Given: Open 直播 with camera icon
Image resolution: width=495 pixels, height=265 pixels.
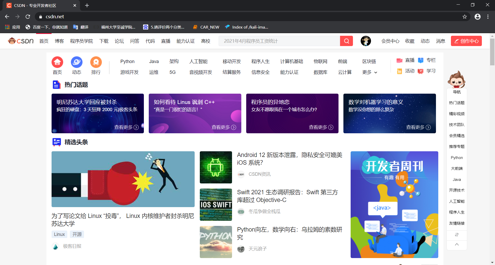Looking at the screenshot, I should [406, 60].
